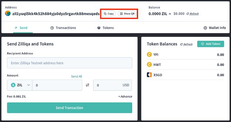Click the Recipient Address input field
Viewport: 231px width, 122px height.
click(x=69, y=63)
